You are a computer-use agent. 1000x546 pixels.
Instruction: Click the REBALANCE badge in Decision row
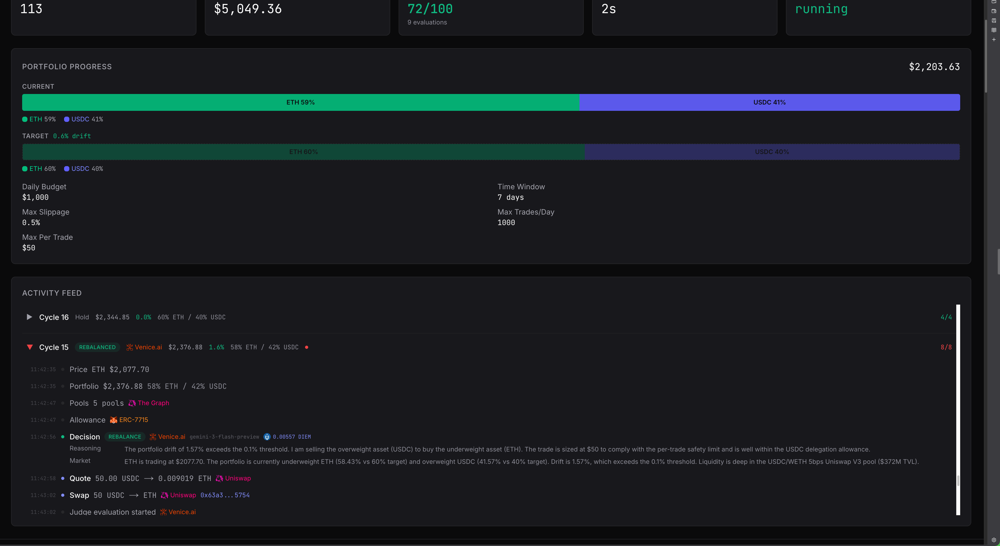[125, 437]
